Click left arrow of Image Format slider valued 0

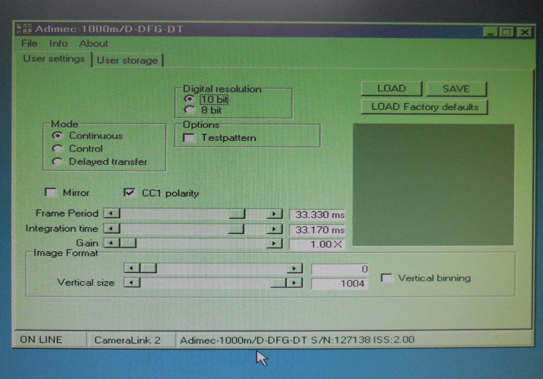pos(132,268)
